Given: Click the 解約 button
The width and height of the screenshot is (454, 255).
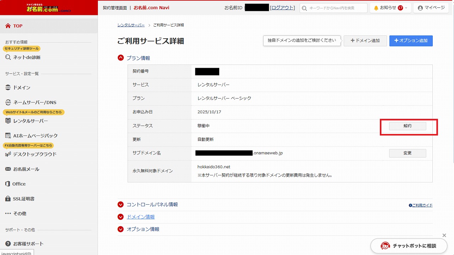Looking at the screenshot, I should click(407, 126).
